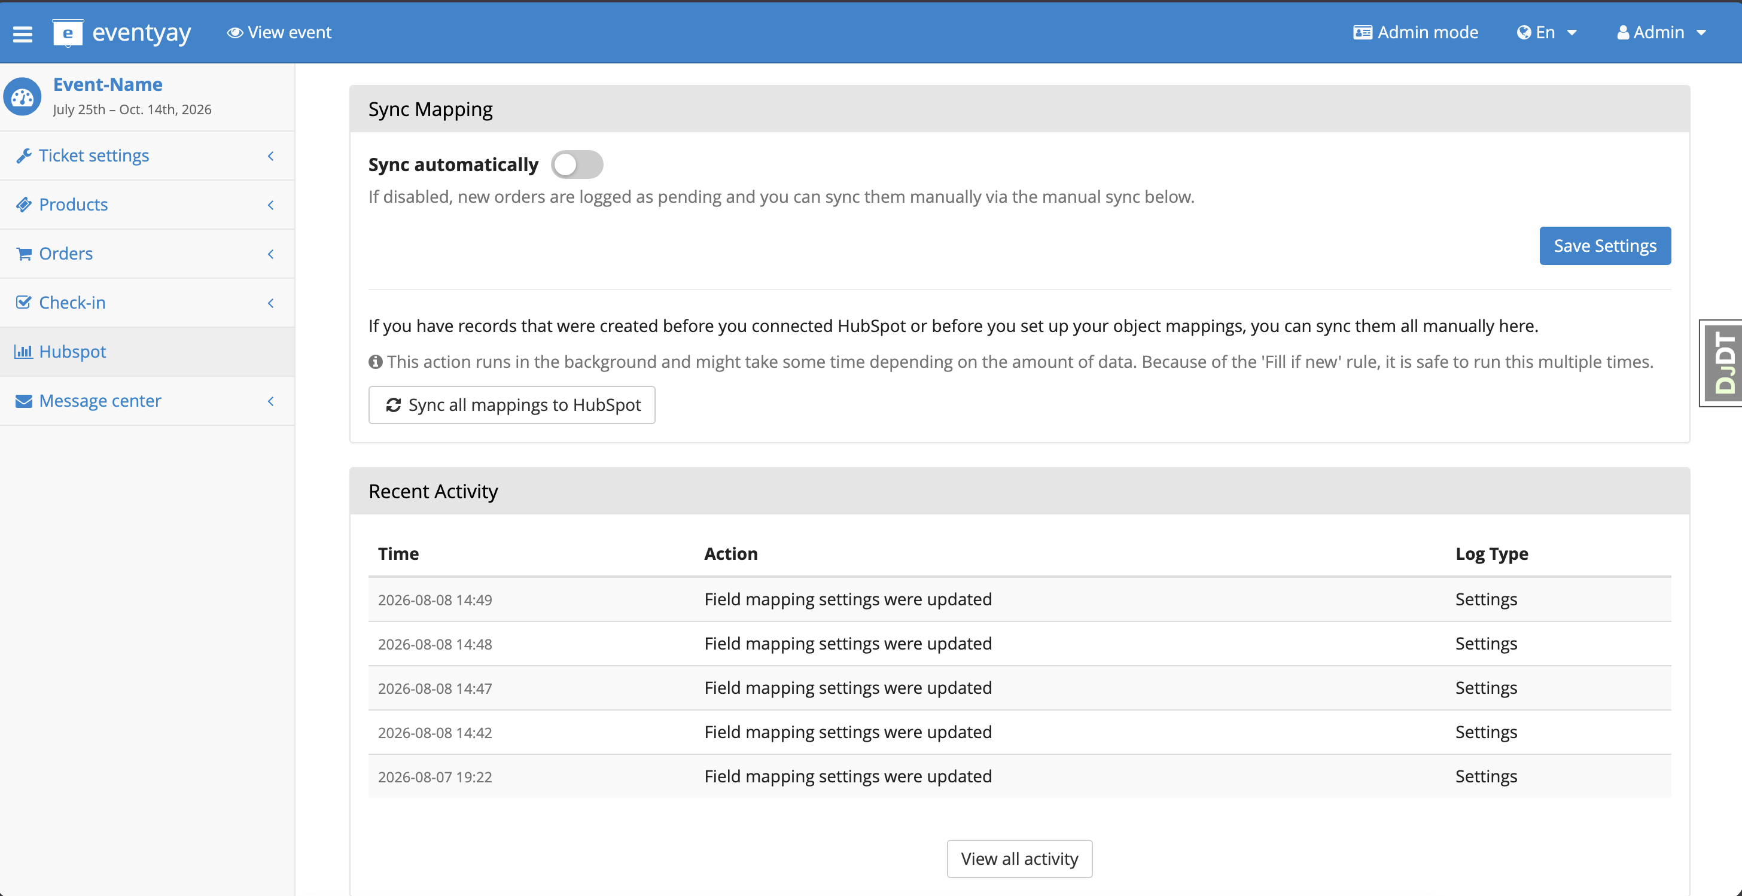Screen dimensions: 1742x896
Task: Select the 2026-08-08 14:49 timestamp
Action: point(435,600)
